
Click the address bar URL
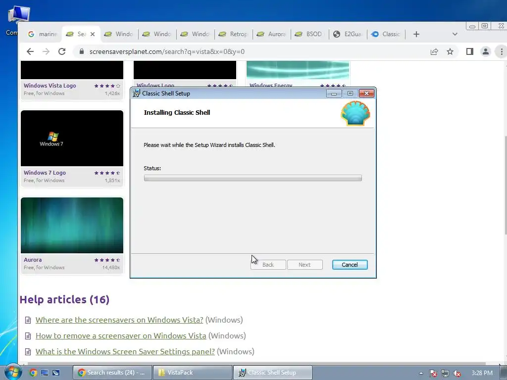[x=167, y=51]
